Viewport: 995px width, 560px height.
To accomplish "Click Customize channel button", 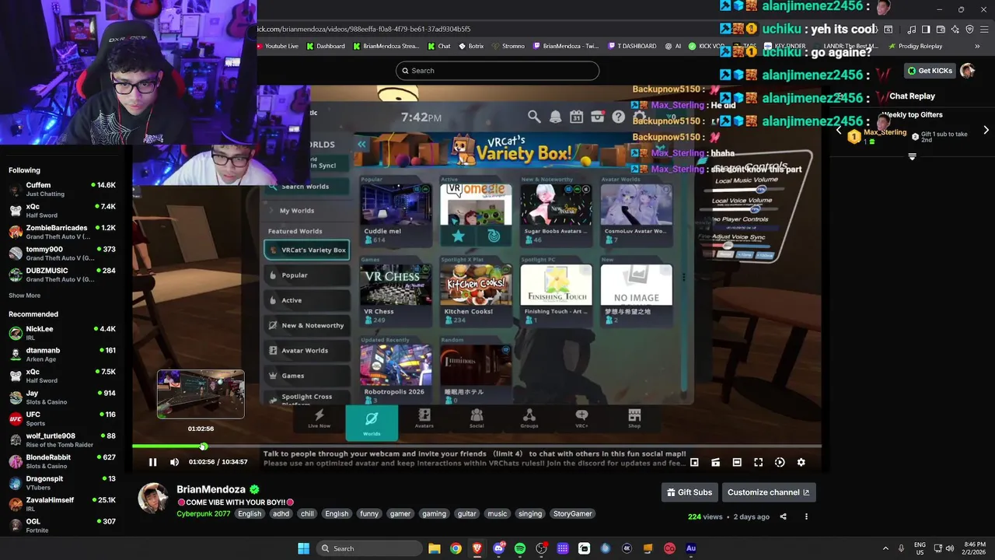I will click(x=768, y=492).
